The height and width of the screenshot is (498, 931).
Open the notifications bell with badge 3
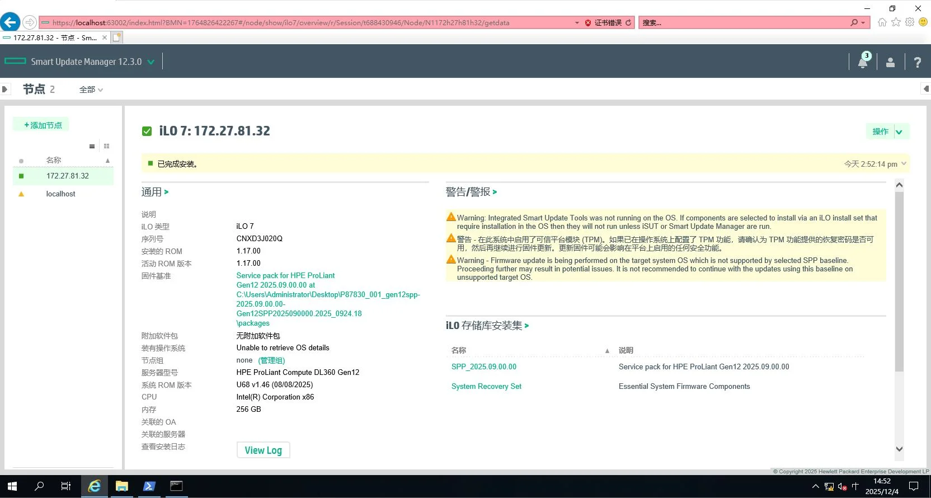863,60
